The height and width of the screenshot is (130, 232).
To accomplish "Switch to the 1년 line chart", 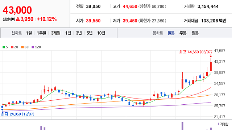I will (x=68, y=33).
